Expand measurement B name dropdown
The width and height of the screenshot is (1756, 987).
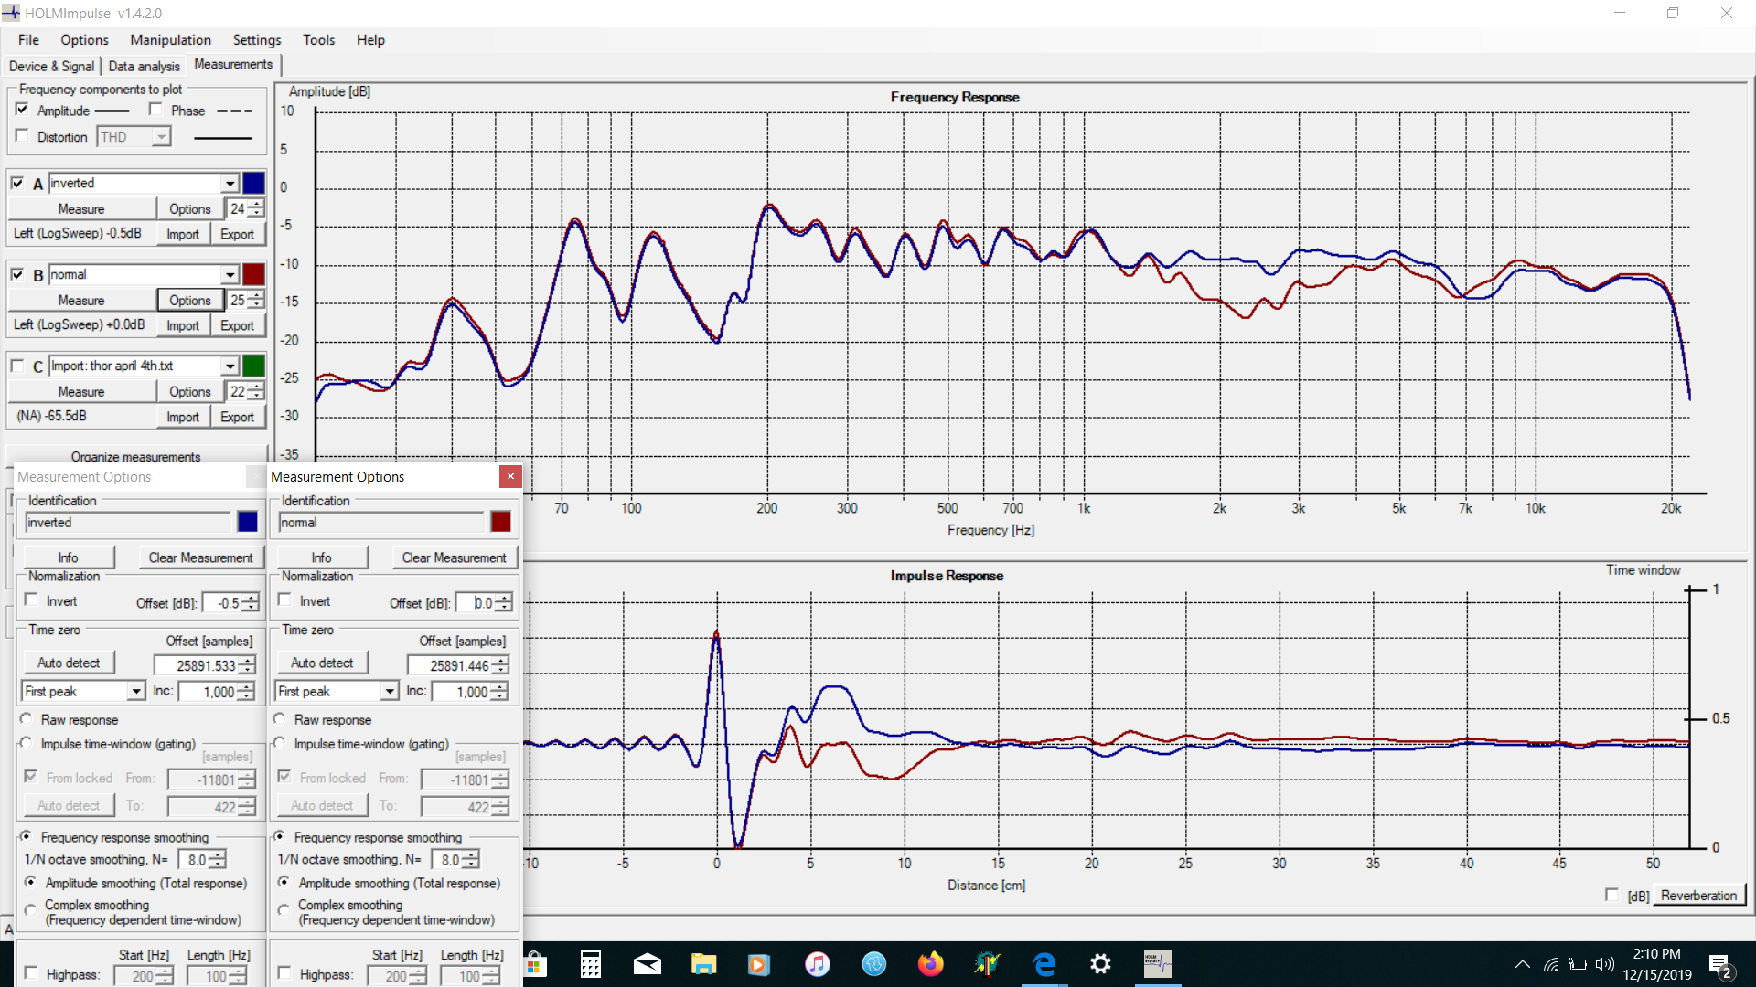230,275
